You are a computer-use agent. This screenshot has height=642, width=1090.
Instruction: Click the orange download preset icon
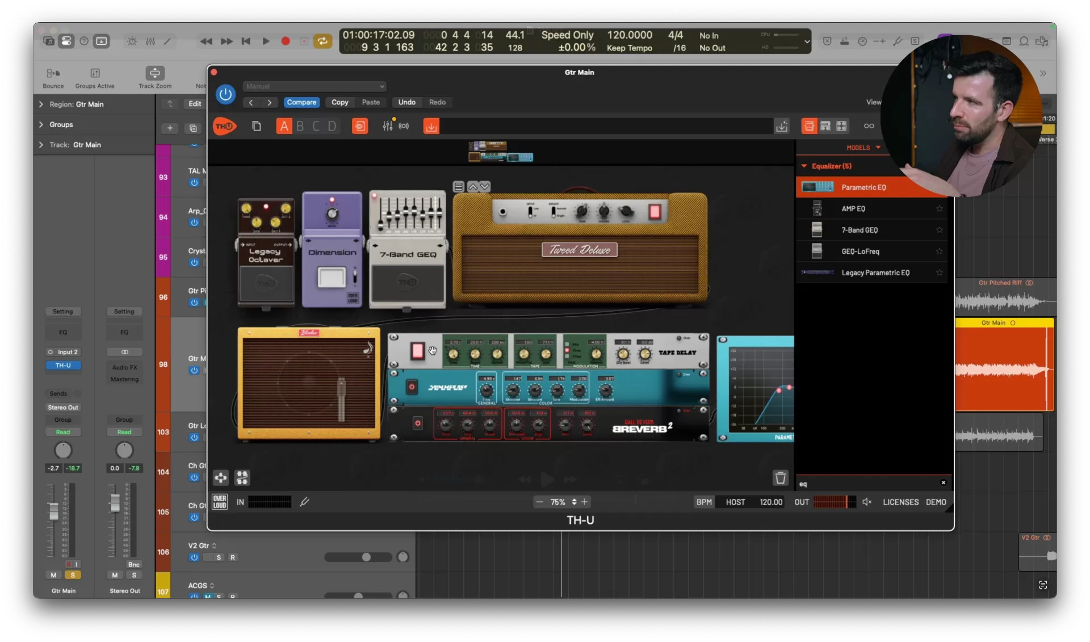(x=431, y=125)
